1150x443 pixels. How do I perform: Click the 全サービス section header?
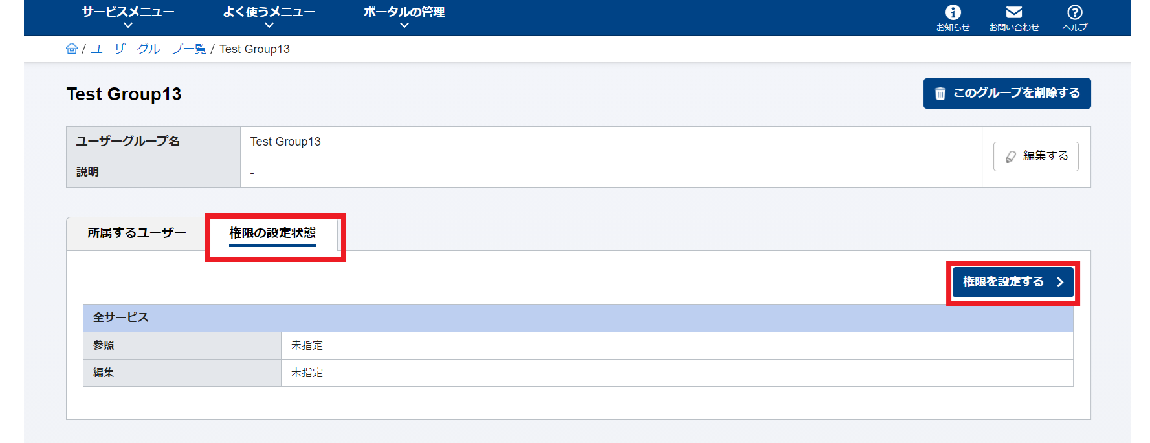pyautogui.click(x=578, y=318)
